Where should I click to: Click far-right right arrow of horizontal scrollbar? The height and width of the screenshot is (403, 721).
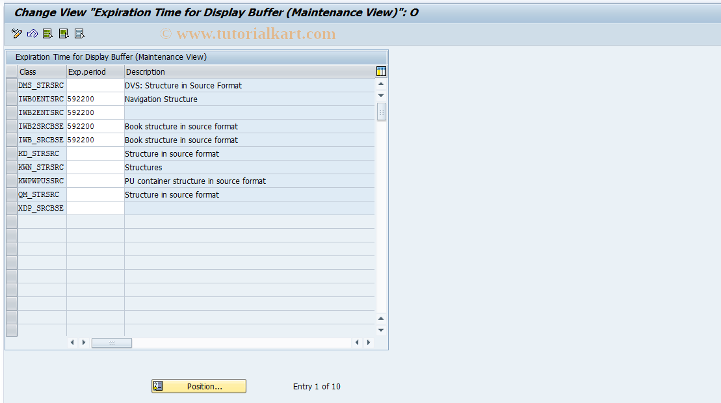tap(369, 343)
